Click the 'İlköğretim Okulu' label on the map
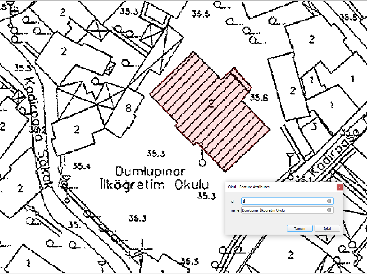Viewport: 367px width, 274px height. pyautogui.click(x=154, y=184)
